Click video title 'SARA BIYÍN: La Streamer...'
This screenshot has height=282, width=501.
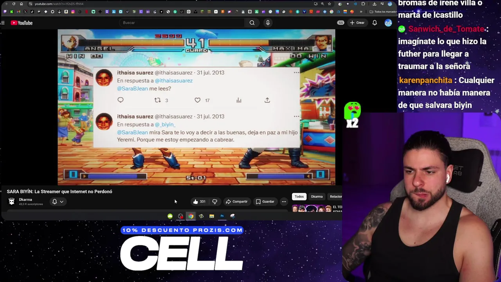pos(59,192)
